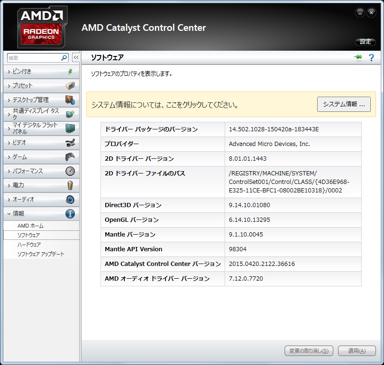Close the Catalyst Control Center window
The height and width of the screenshot is (365, 384).
371,13
